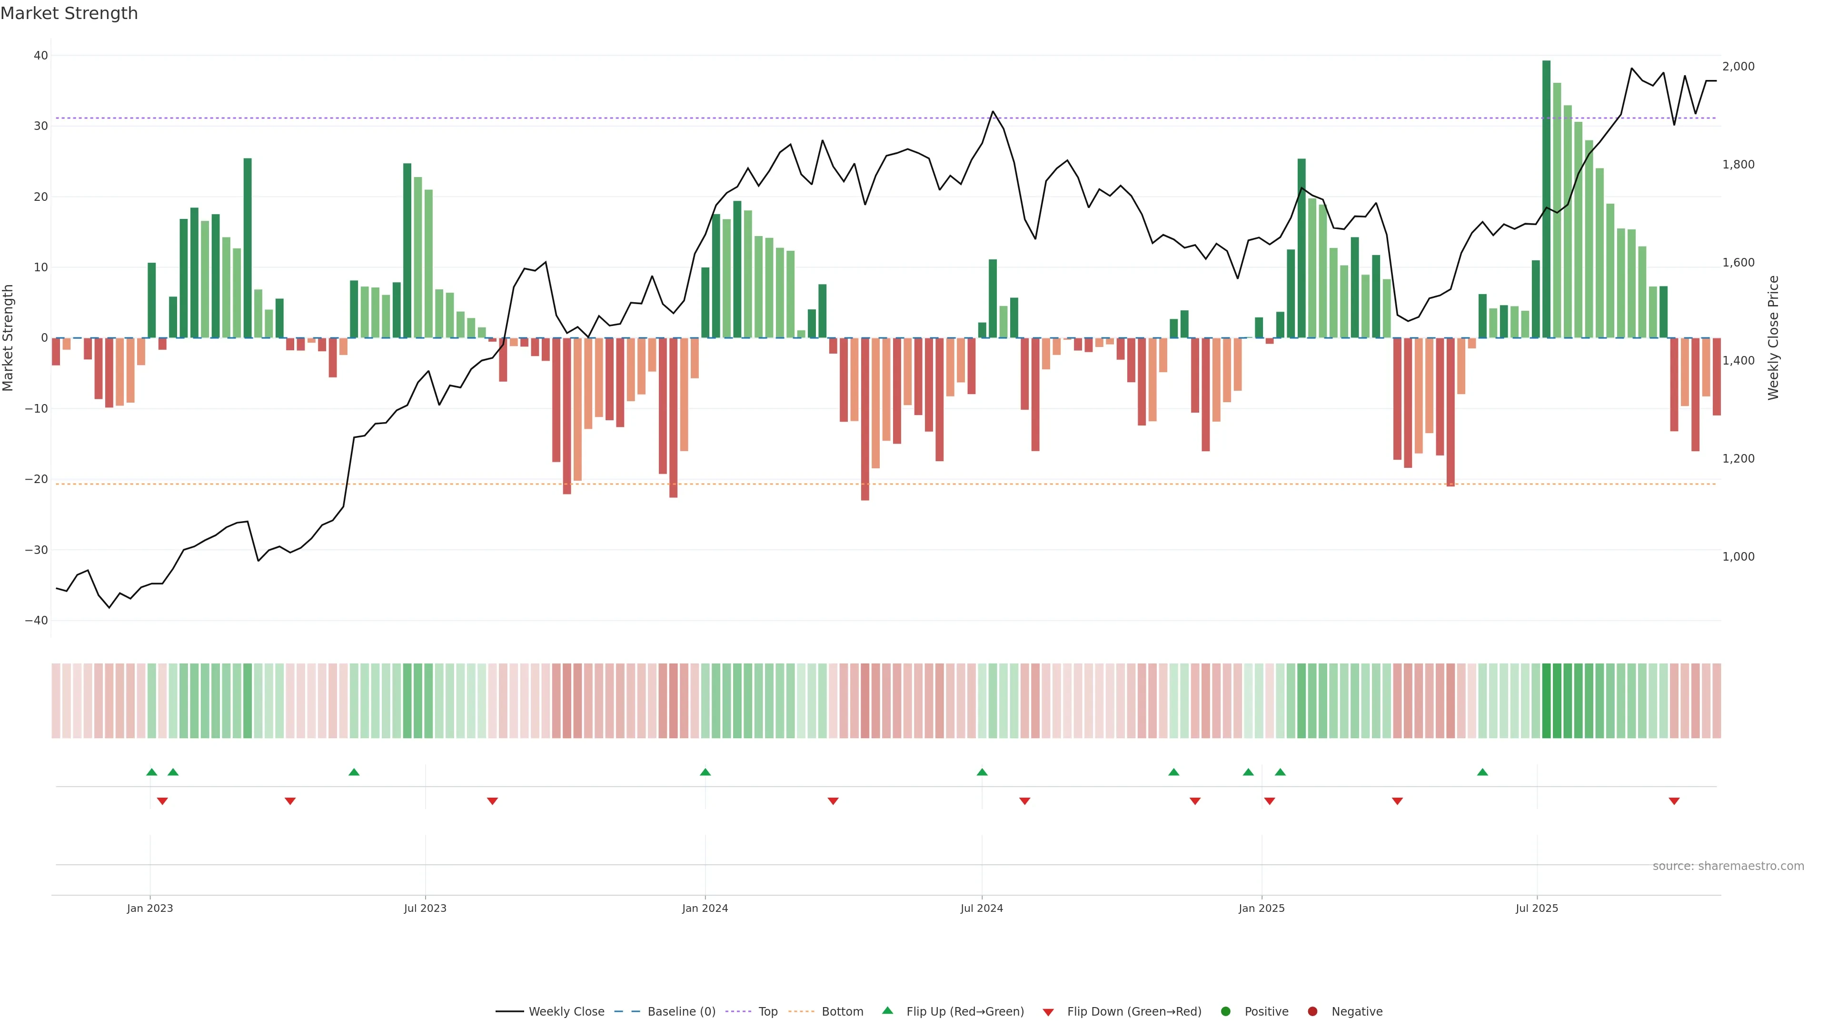Click the Negative red circle legend icon
The width and height of the screenshot is (1828, 1028).
(1312, 1011)
